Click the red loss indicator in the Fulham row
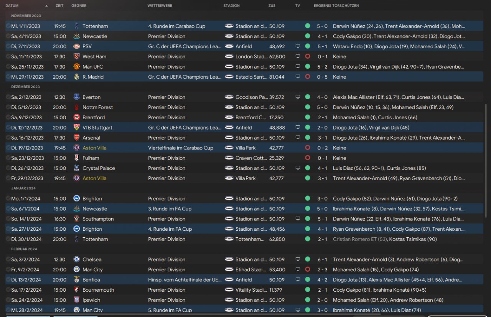 click(307, 158)
